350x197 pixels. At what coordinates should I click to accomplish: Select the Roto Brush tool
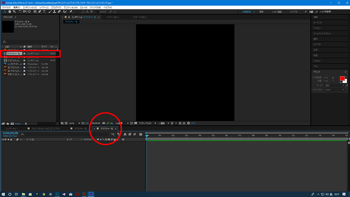[65, 12]
